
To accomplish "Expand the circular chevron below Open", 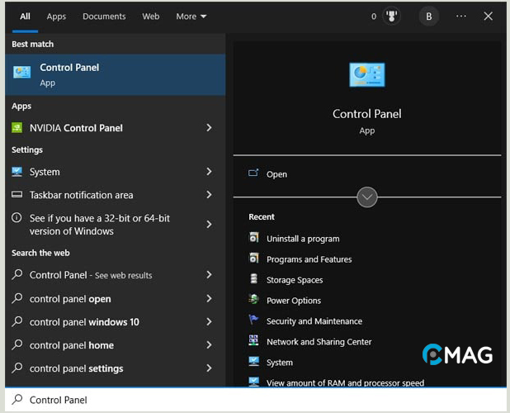I will pyautogui.click(x=367, y=197).
